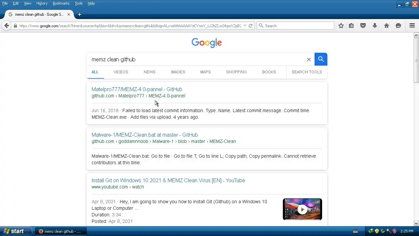This screenshot has height=236, width=419.
Task: Play the YouTube result video thumbnail
Action: 302,209
